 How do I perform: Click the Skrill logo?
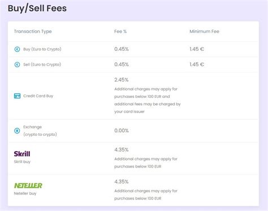(x=22, y=154)
